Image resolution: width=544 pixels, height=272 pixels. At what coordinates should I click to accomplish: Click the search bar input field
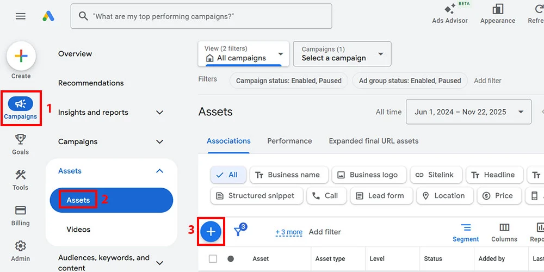point(207,16)
